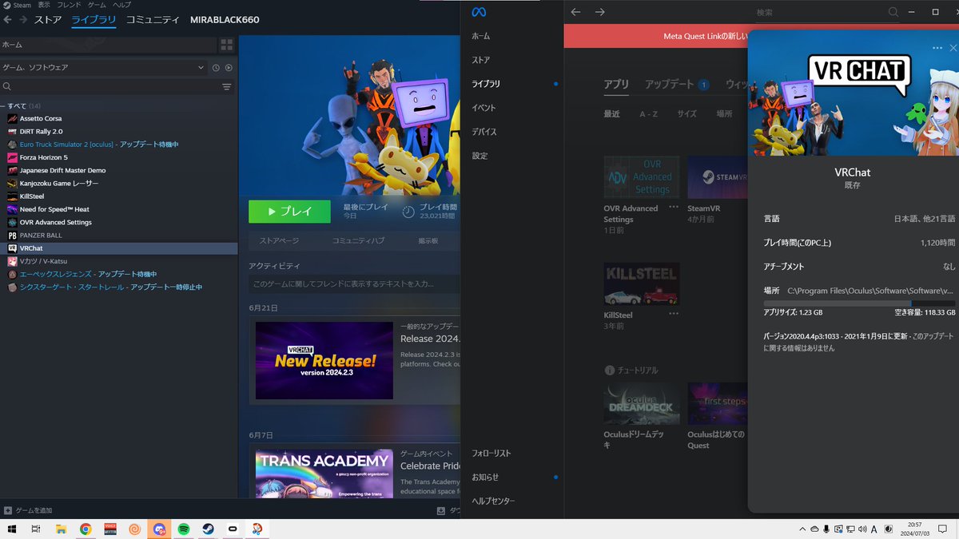Open File Explorer from taskbar
959x539 pixels.
60,529
